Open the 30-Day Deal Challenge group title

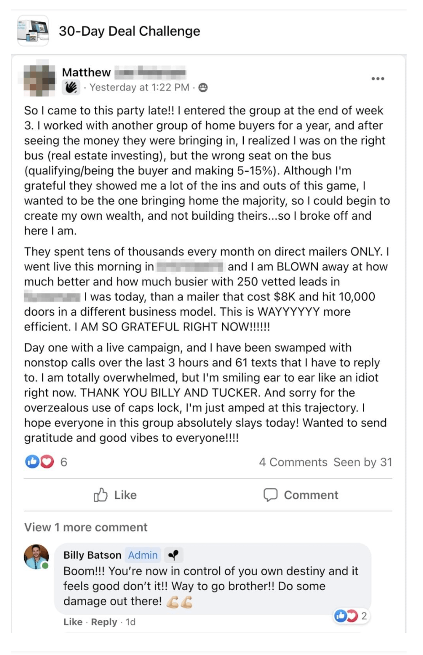[129, 31]
